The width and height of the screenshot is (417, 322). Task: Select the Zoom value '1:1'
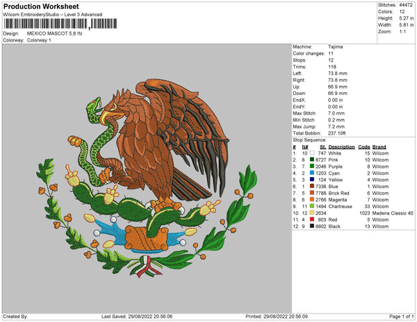point(402,32)
